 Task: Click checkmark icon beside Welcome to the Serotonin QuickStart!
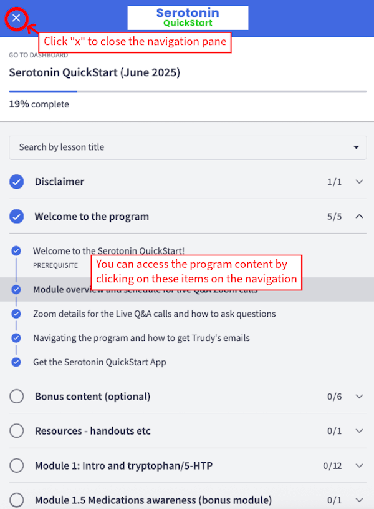point(16,251)
